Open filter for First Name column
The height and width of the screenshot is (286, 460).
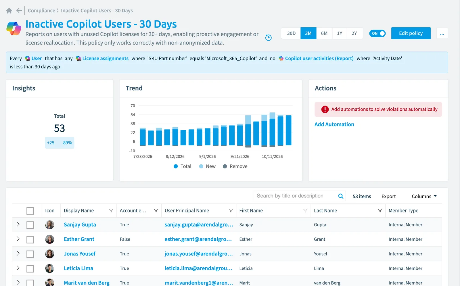(305, 211)
